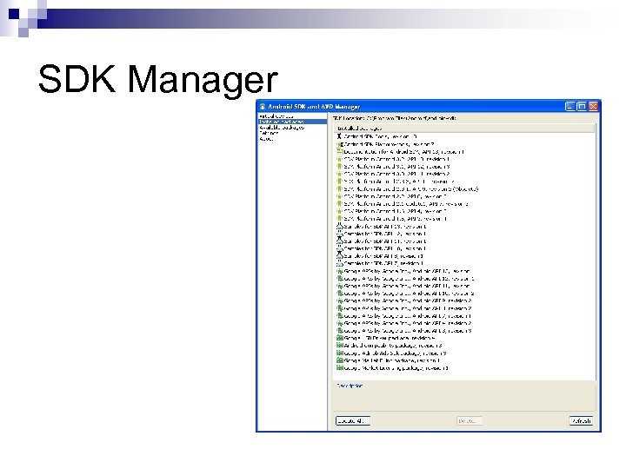Open Settings in the sidebar list
This screenshot has height=469, width=626.
coord(269,133)
